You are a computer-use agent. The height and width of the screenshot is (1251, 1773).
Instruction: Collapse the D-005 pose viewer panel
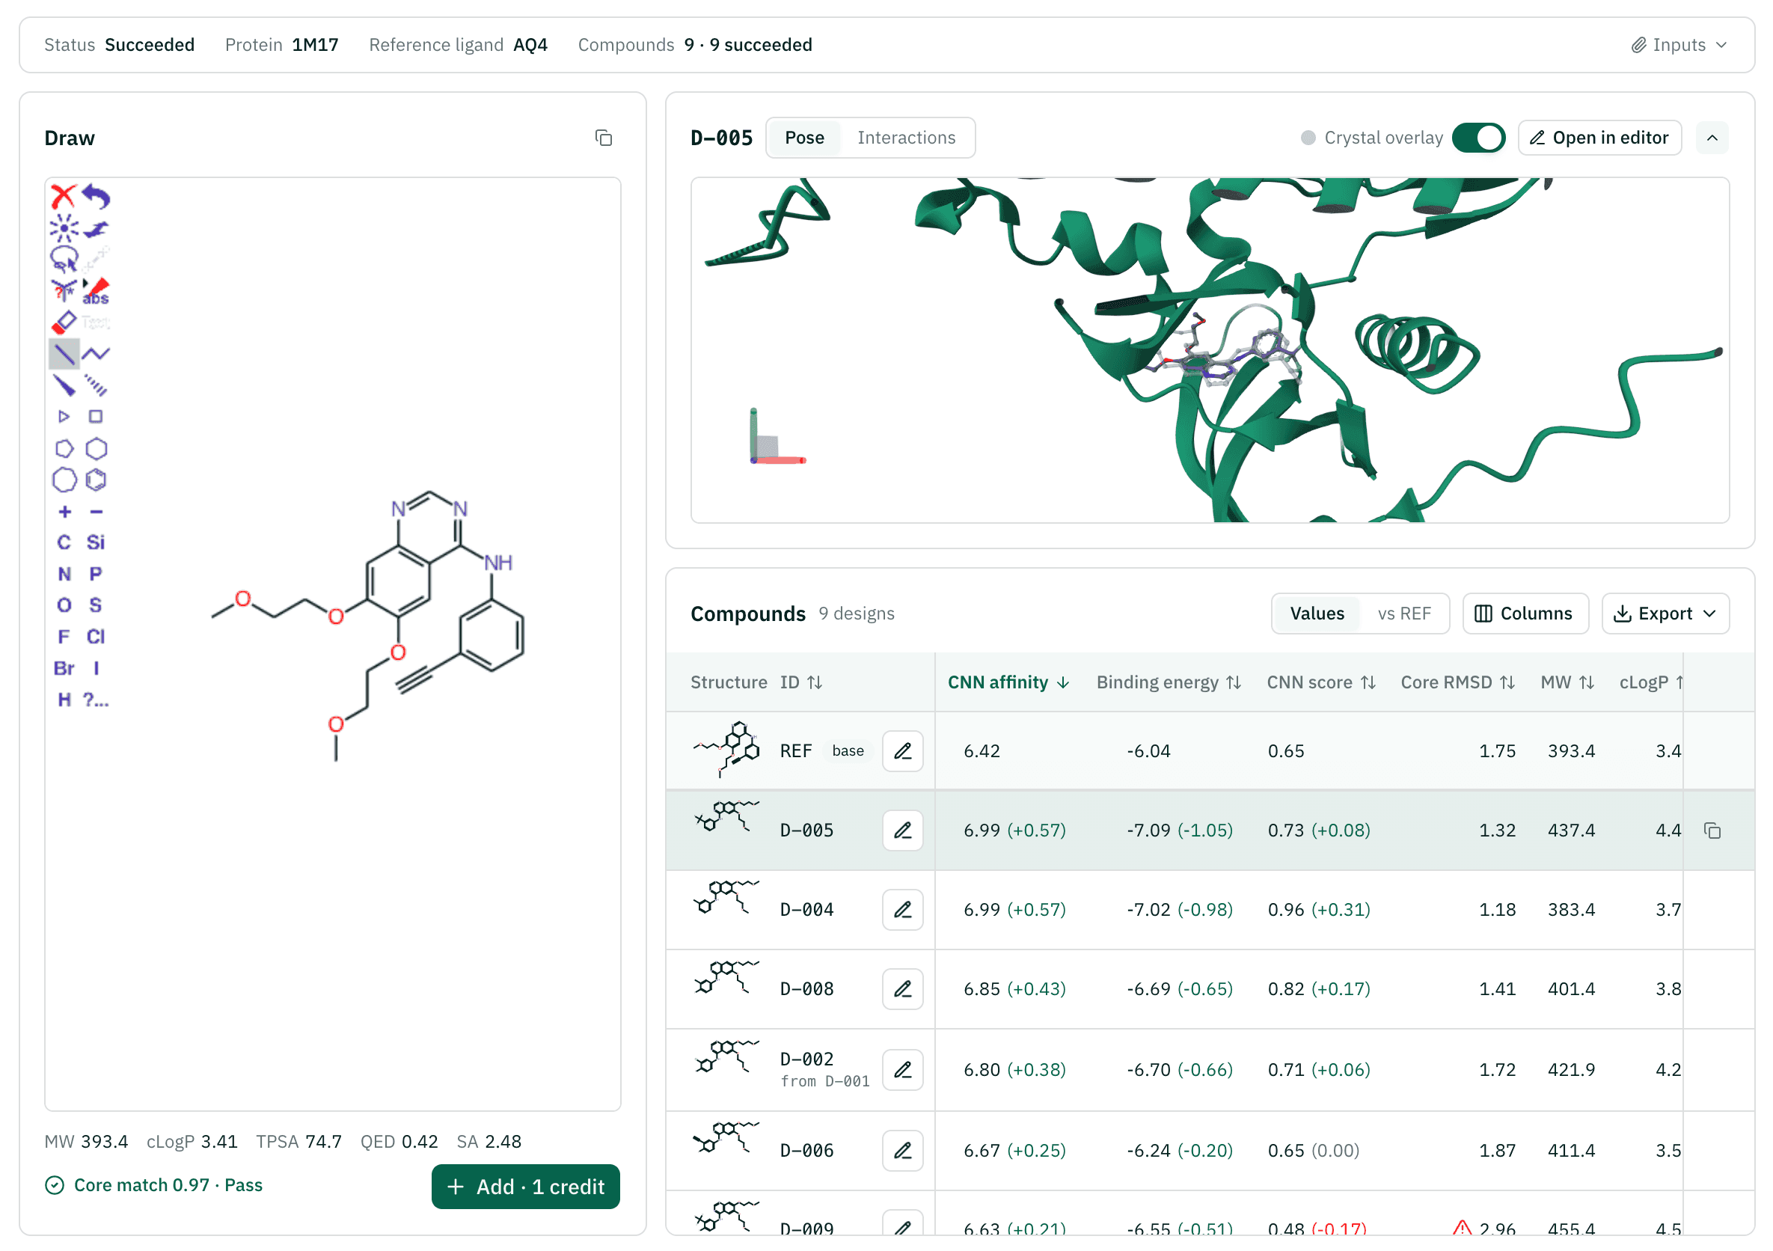1712,138
